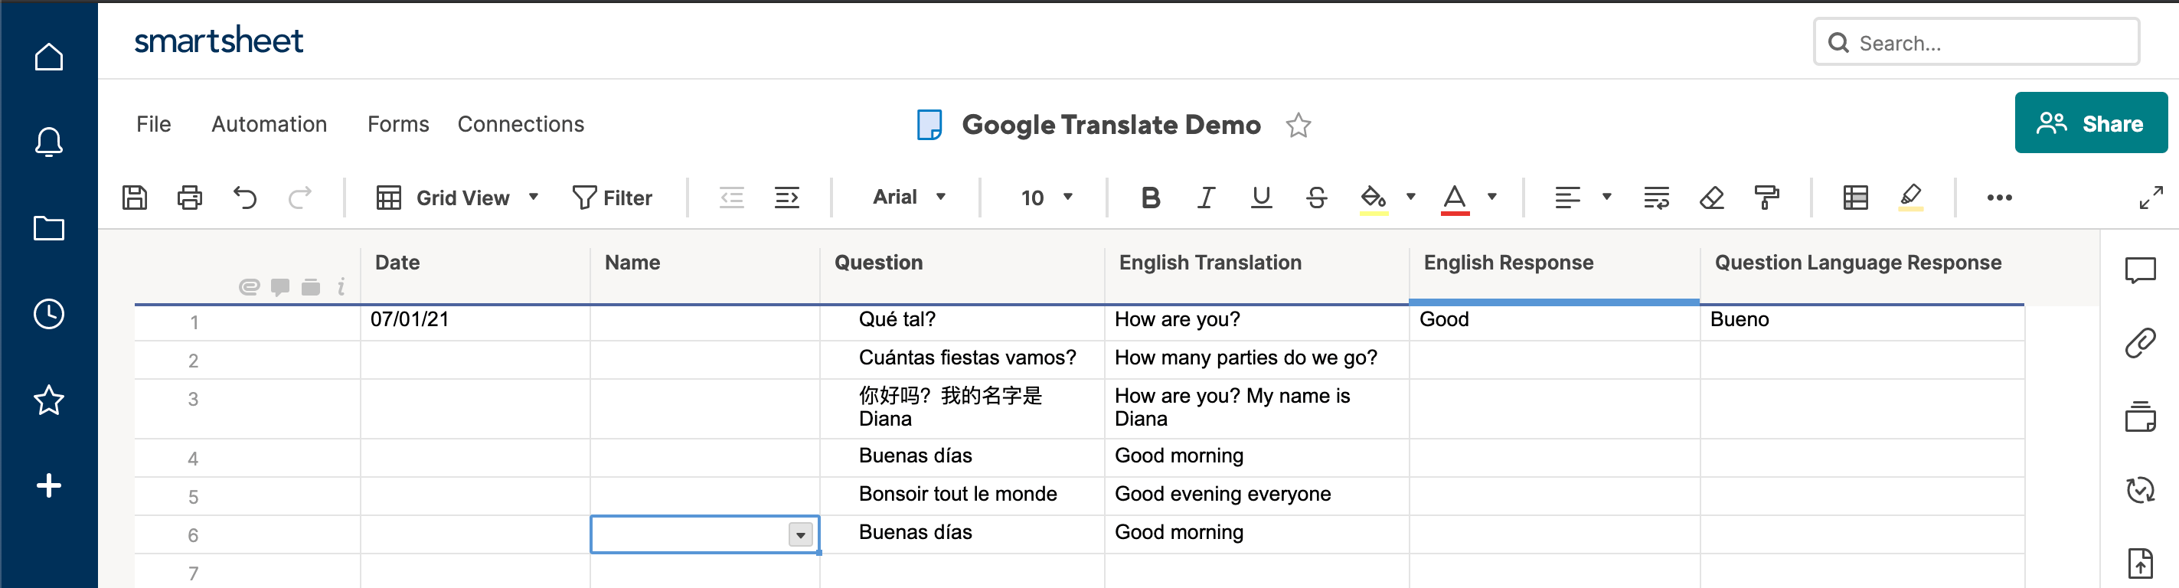Apply the red text color
Screen dimensions: 2179x588
pyautogui.click(x=1454, y=200)
